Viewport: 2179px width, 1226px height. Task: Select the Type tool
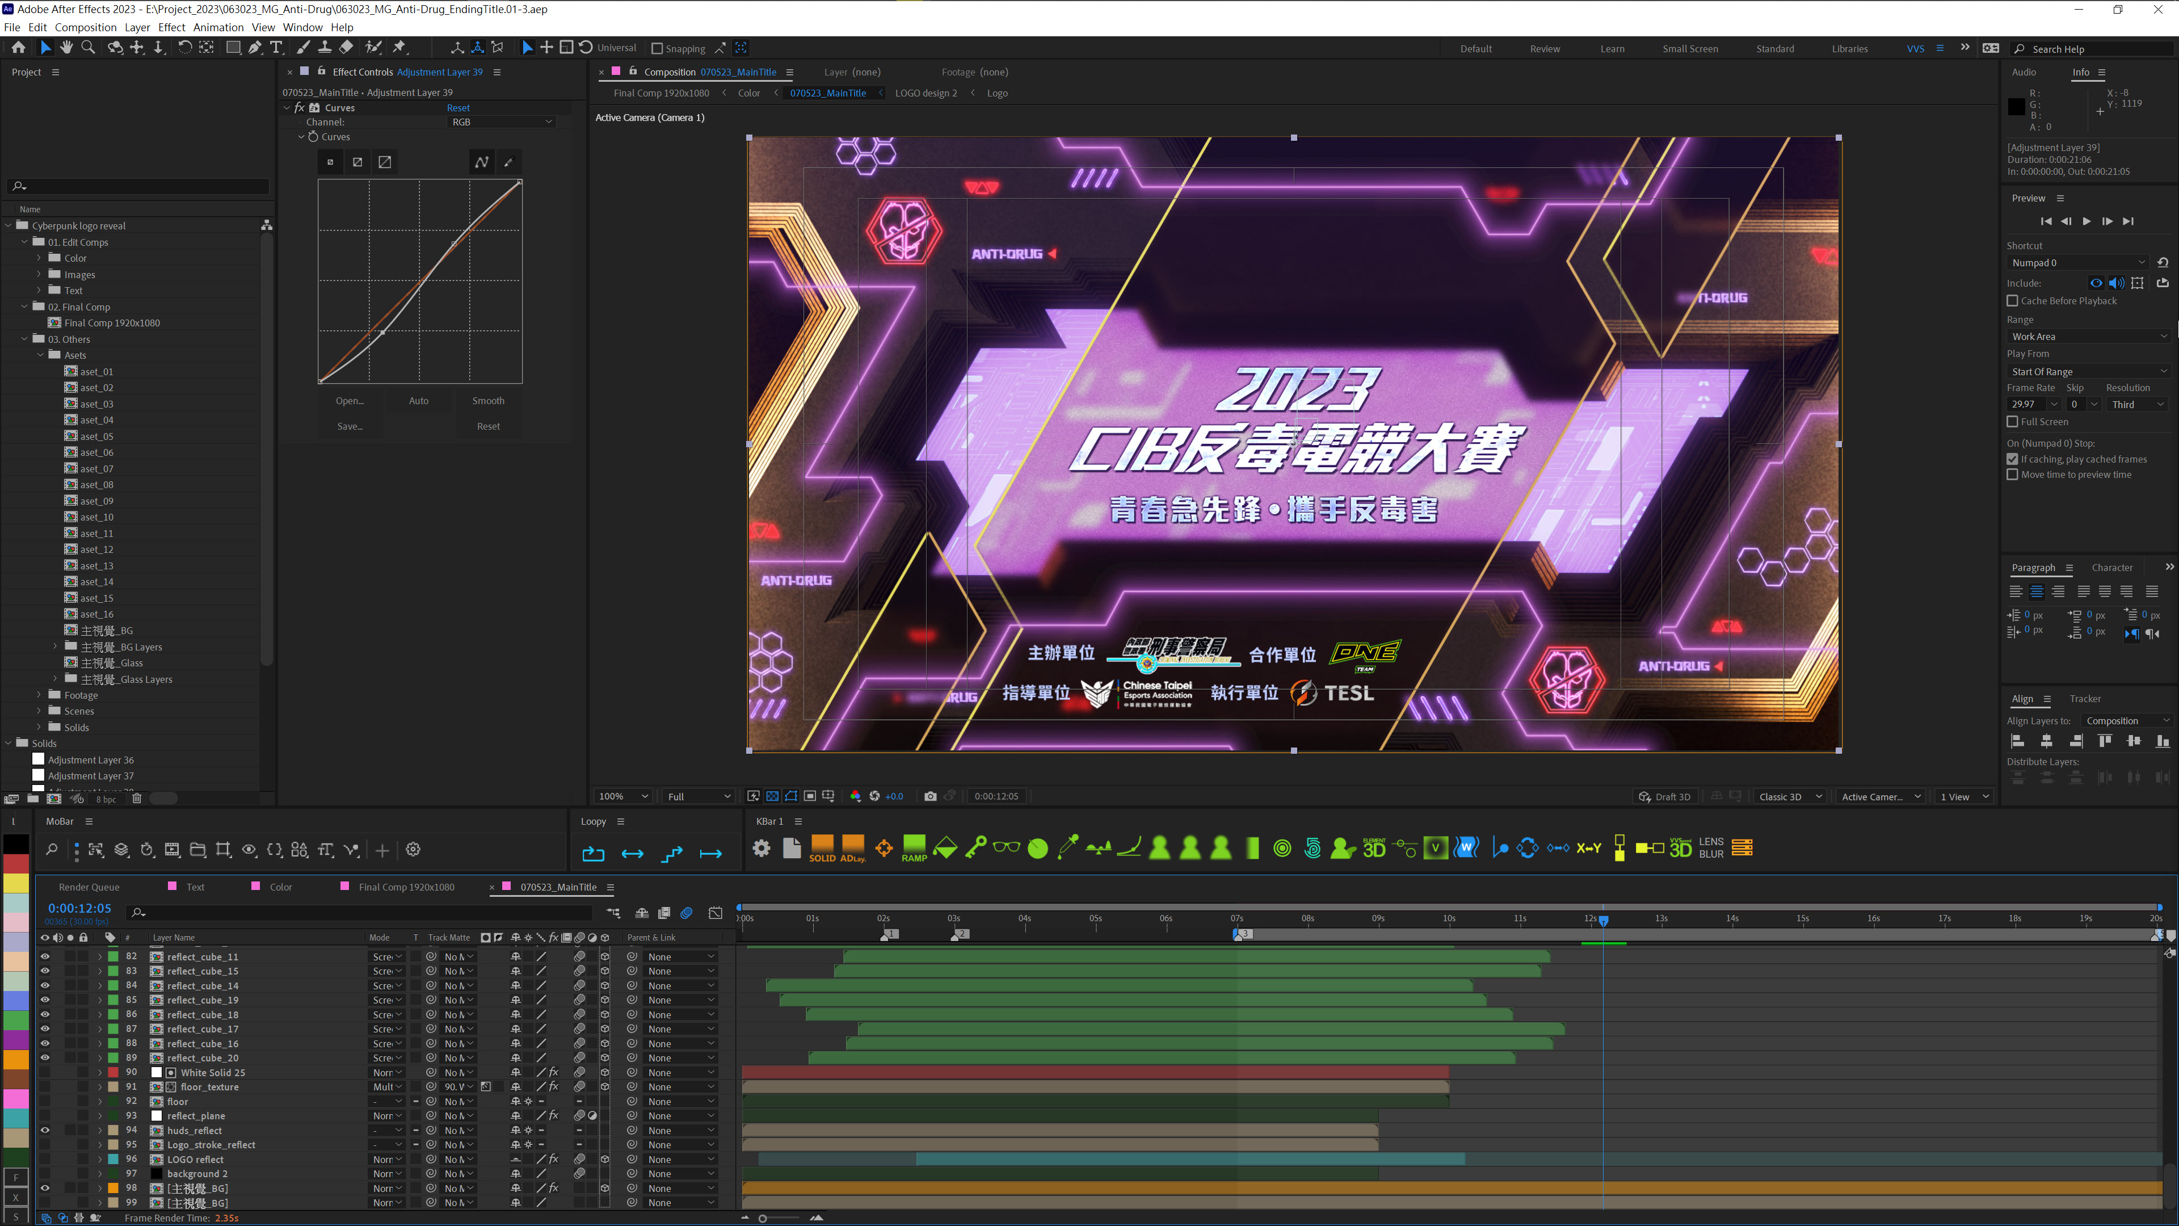click(x=276, y=48)
